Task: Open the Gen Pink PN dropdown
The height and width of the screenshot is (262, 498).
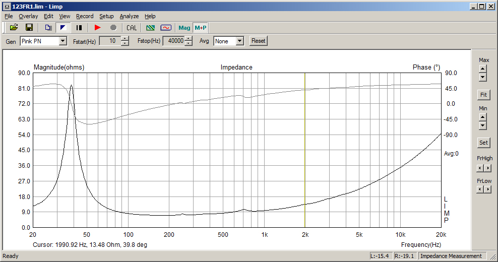Action: point(63,41)
